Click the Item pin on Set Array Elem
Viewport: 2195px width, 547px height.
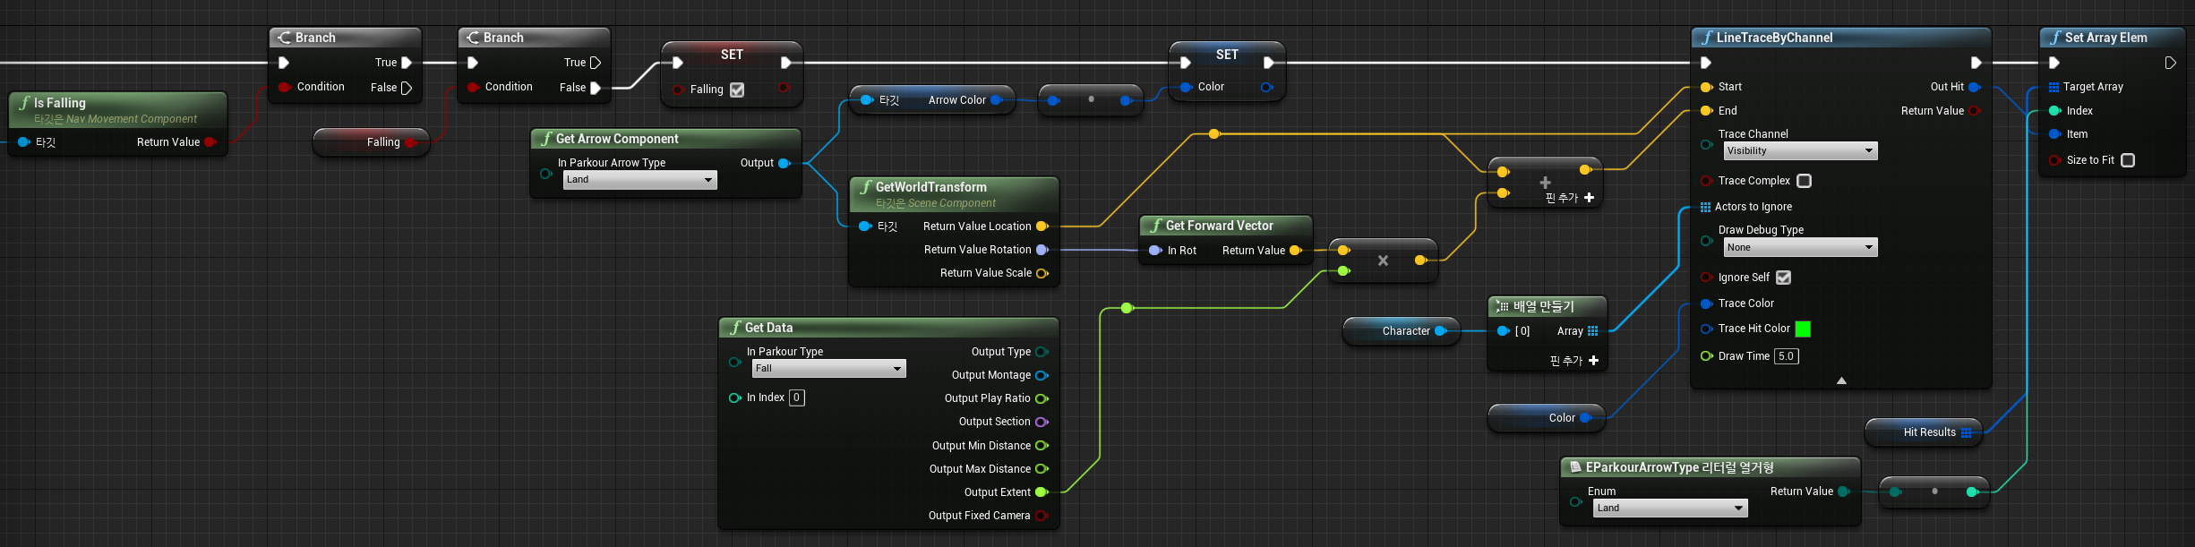coord(2055,134)
